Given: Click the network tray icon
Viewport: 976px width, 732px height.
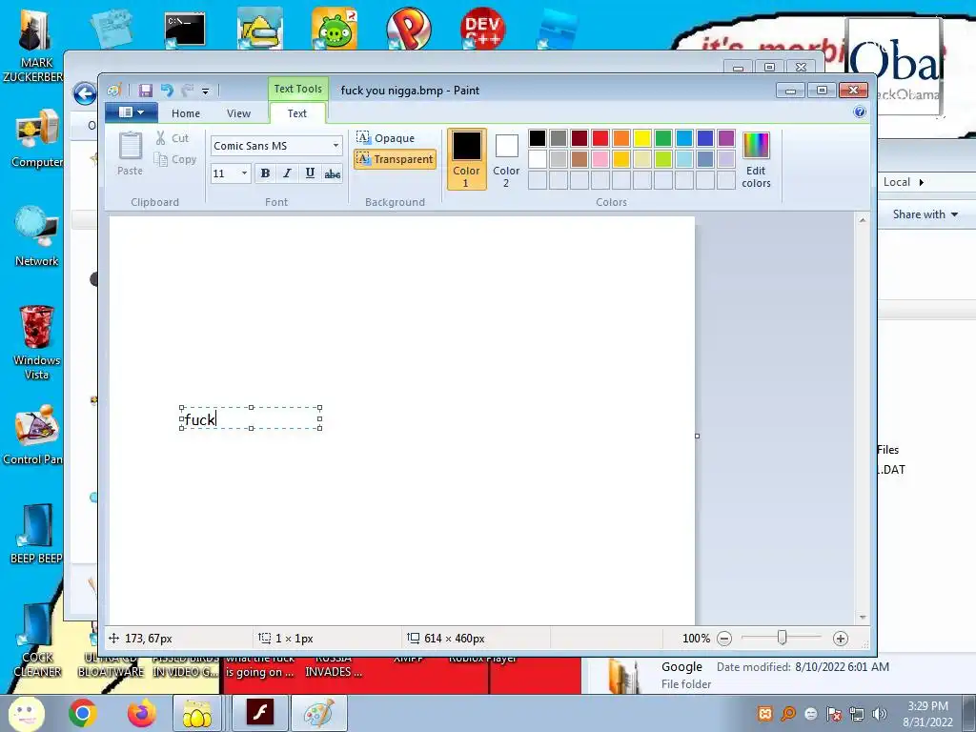Looking at the screenshot, I should tap(857, 714).
